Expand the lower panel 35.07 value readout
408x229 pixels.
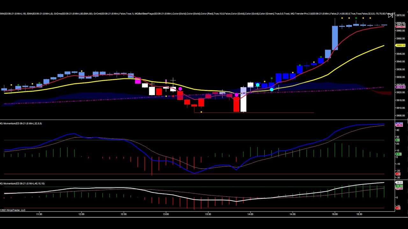pos(399,183)
